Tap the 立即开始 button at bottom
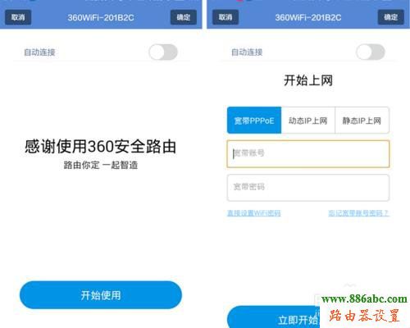410x328 pixels. [x=273, y=317]
